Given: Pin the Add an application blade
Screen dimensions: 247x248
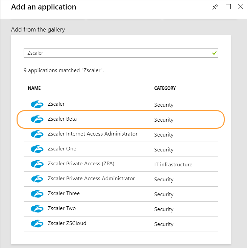Looking at the screenshot, I should point(215,7).
